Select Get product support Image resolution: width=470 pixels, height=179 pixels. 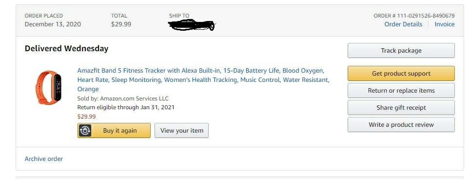coord(401,74)
